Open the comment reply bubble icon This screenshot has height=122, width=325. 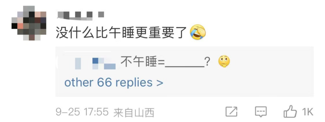[x=261, y=112]
